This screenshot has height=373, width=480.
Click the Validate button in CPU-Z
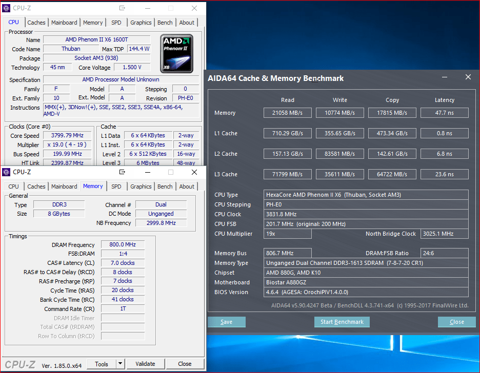(x=145, y=364)
